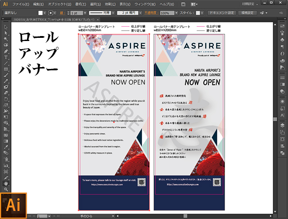The image size is (288, 219).
Task: Open the Layers panel icon
Action: (x=282, y=125)
